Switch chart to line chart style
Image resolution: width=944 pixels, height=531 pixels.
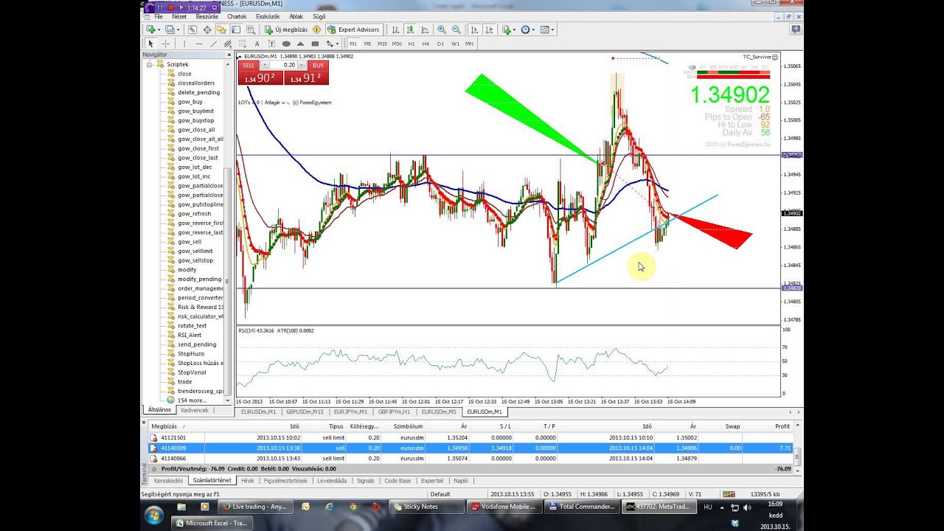click(x=425, y=29)
